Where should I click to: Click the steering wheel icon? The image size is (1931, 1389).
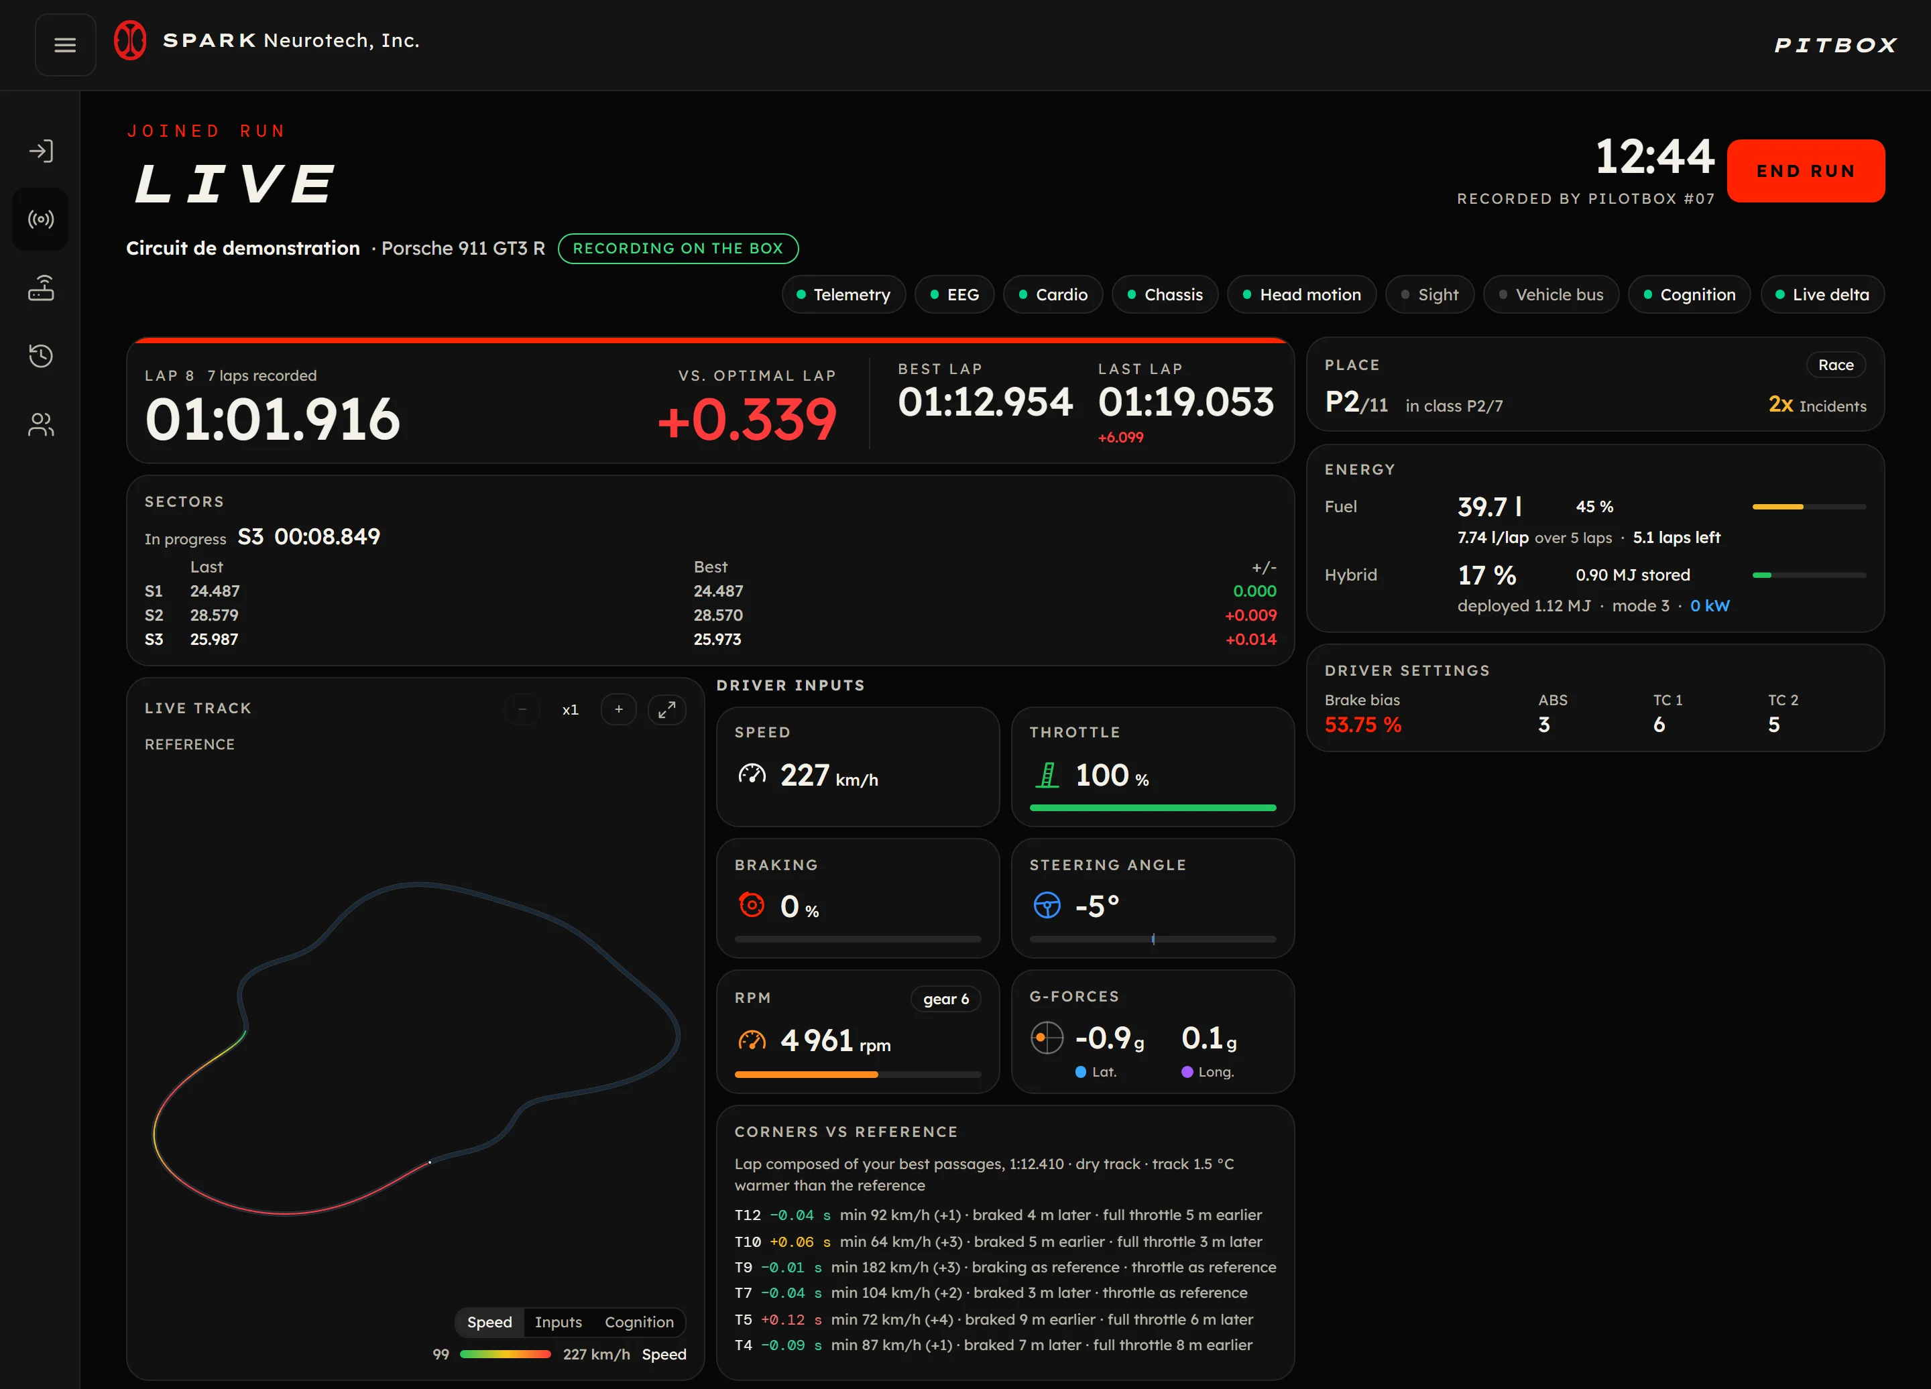1047,905
